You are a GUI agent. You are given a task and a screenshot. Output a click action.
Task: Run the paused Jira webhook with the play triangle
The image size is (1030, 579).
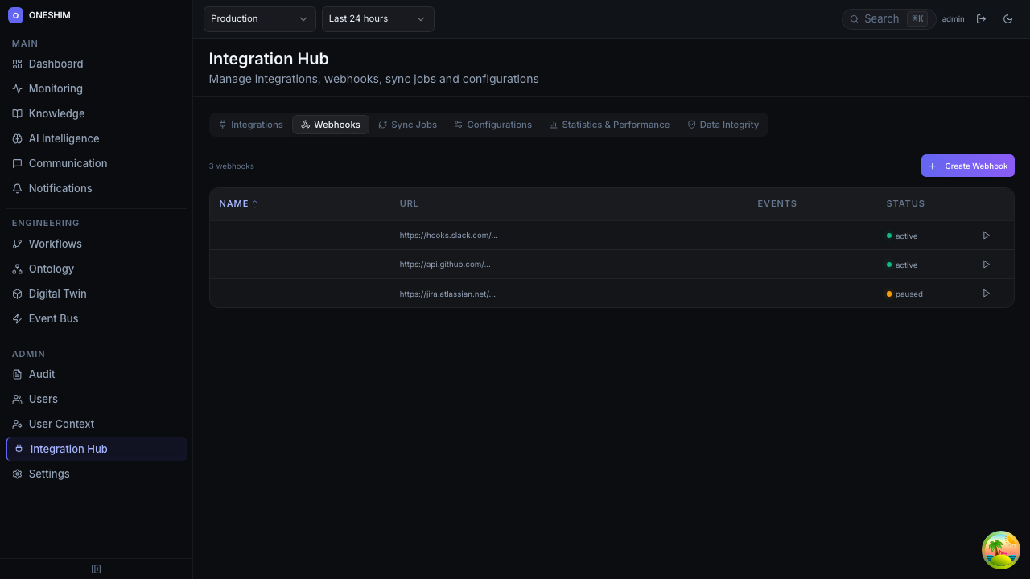click(x=986, y=294)
